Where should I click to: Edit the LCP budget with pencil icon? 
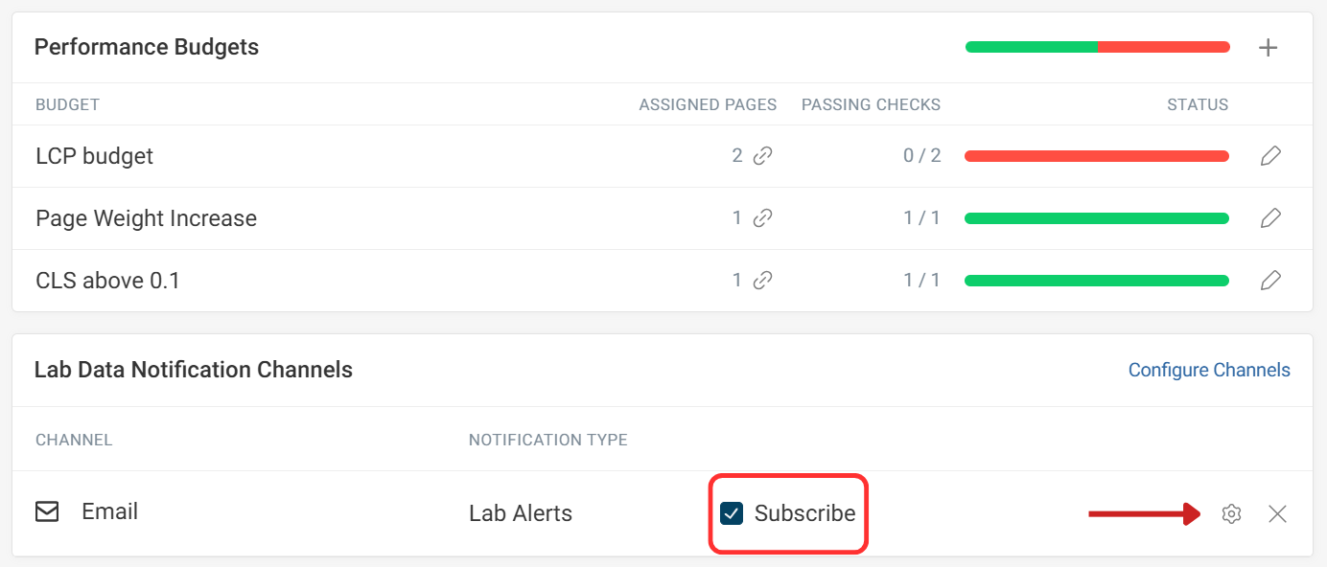[x=1270, y=156]
